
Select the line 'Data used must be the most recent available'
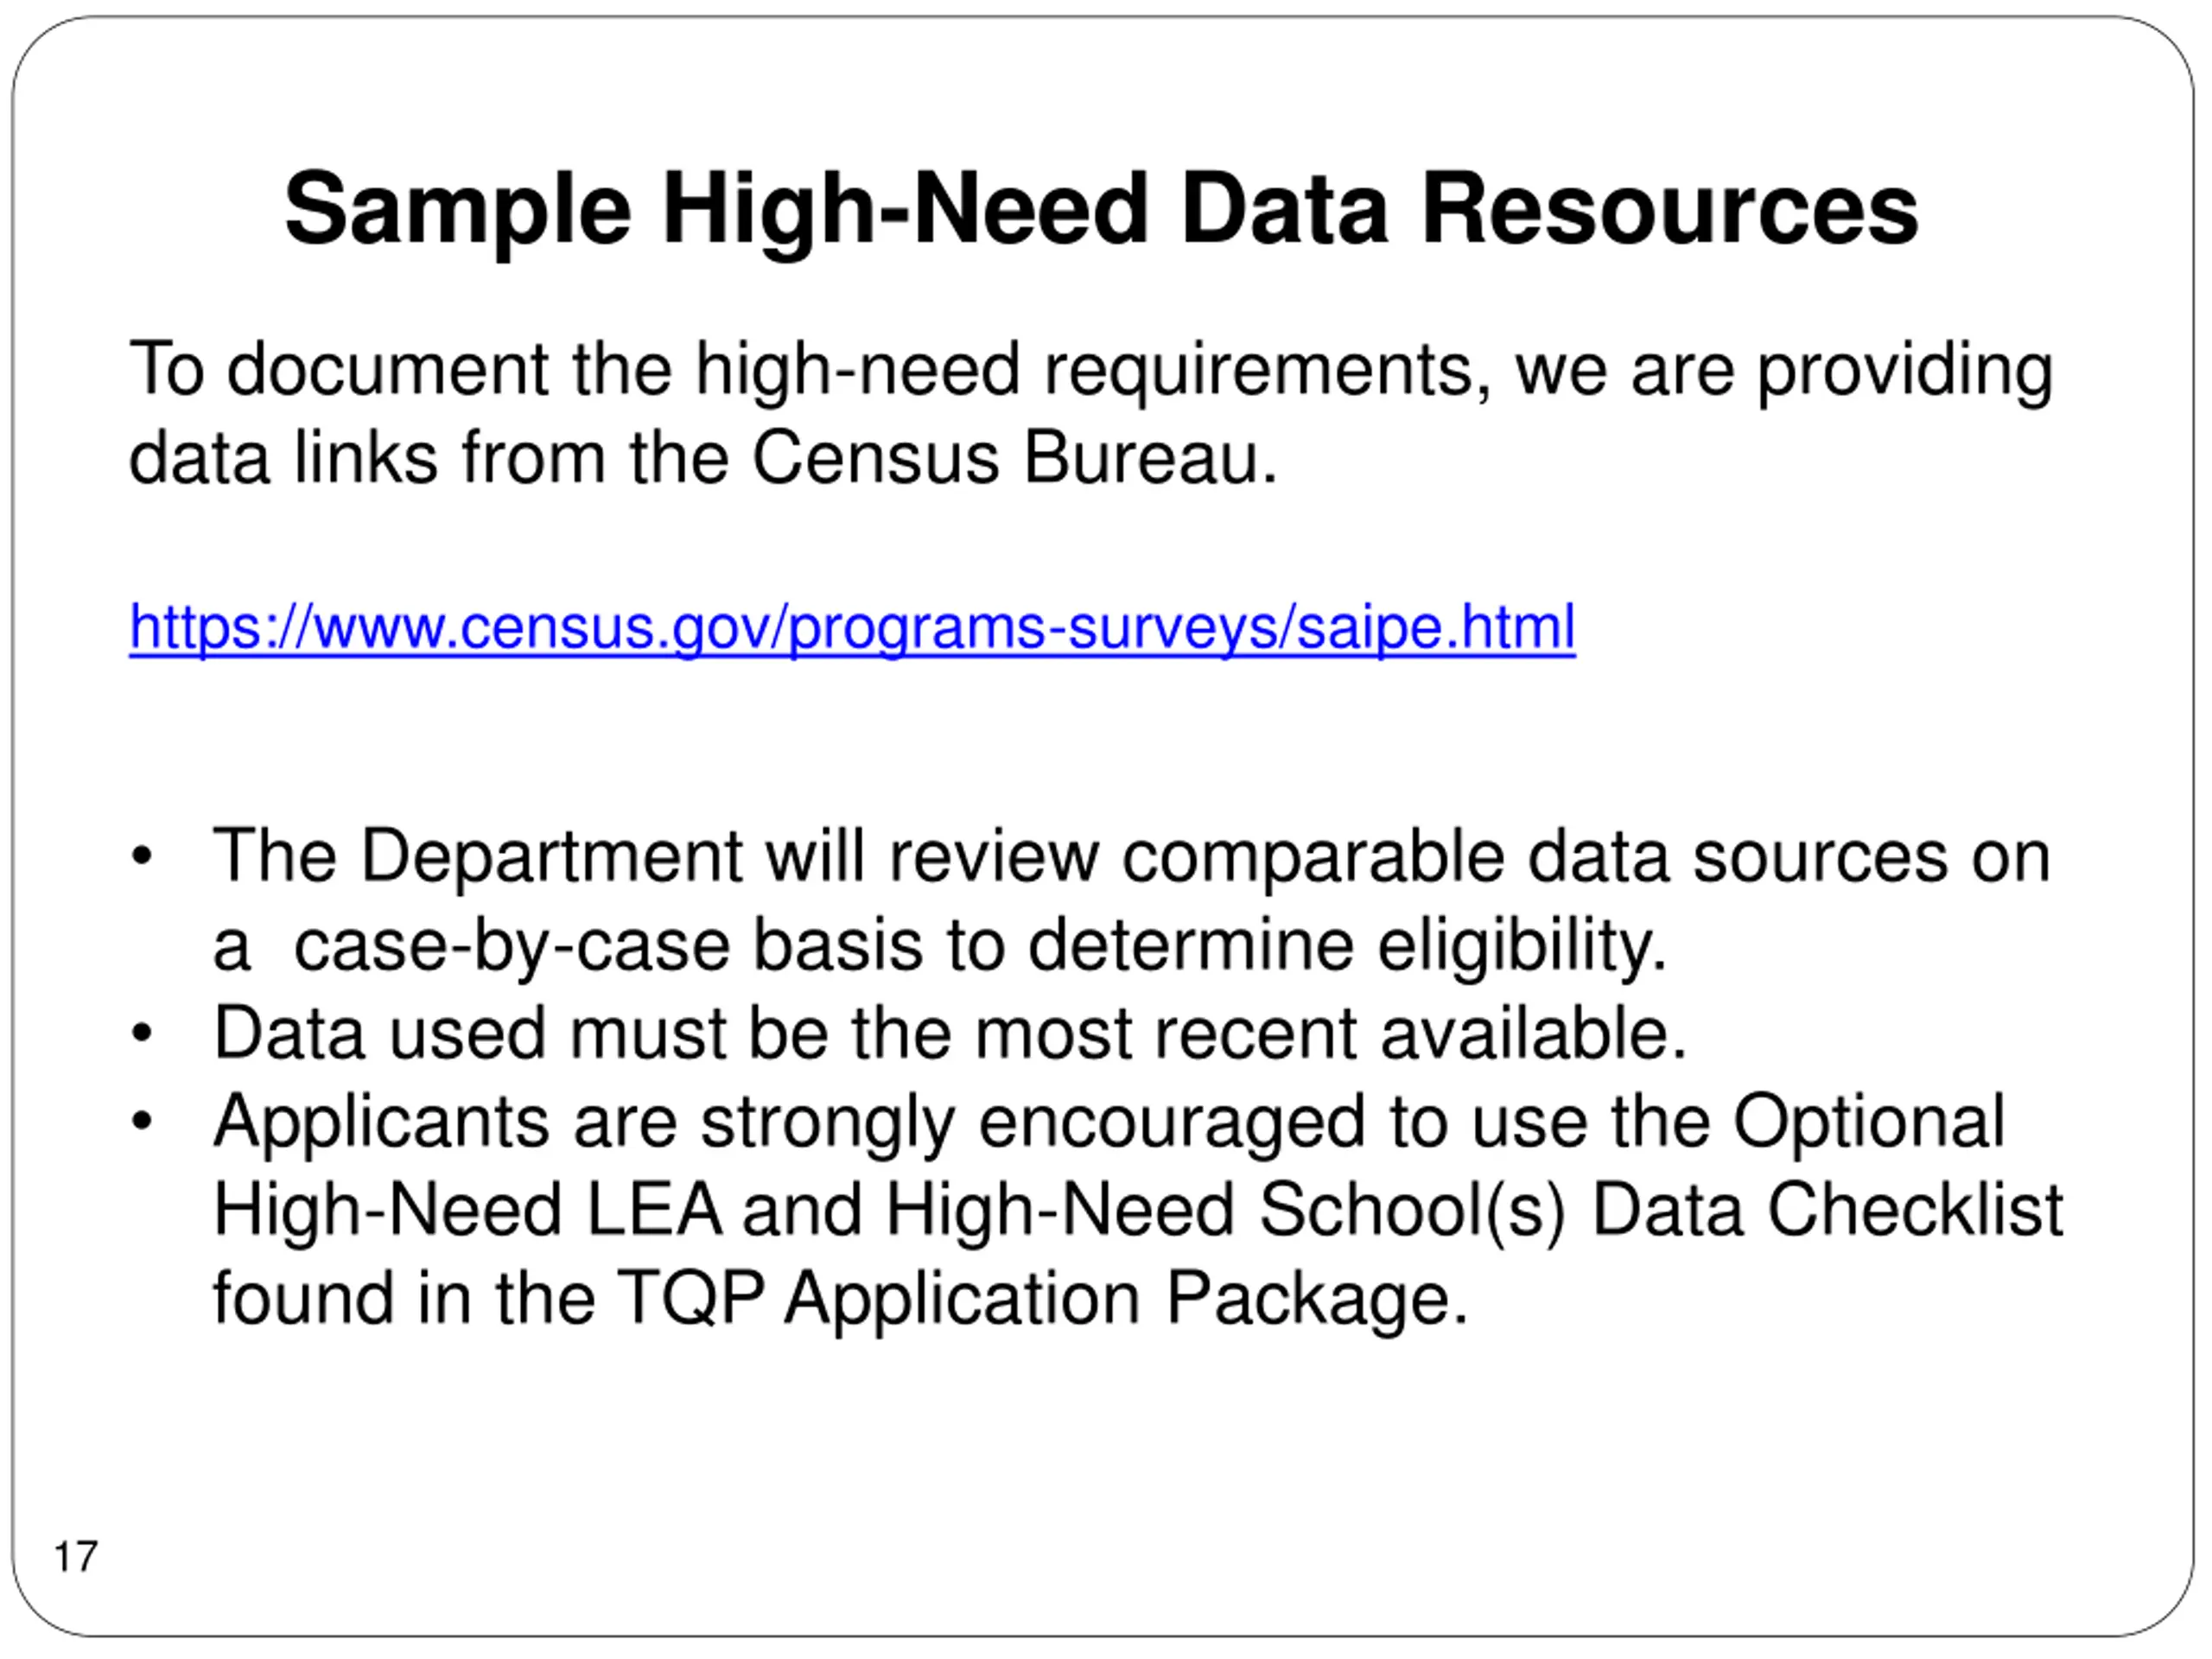pos(950,1033)
